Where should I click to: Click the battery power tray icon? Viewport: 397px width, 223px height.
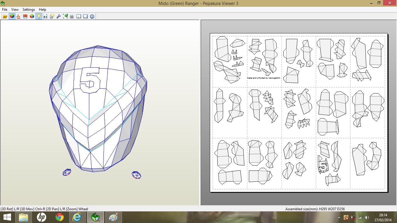pyautogui.click(x=353, y=217)
